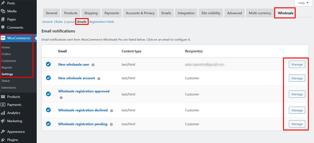Open the Multi-currency tab
The image size is (314, 143).
point(260,13)
